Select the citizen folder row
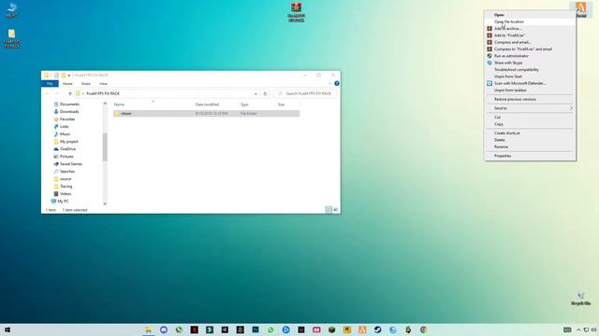The height and width of the screenshot is (336, 599). point(206,114)
